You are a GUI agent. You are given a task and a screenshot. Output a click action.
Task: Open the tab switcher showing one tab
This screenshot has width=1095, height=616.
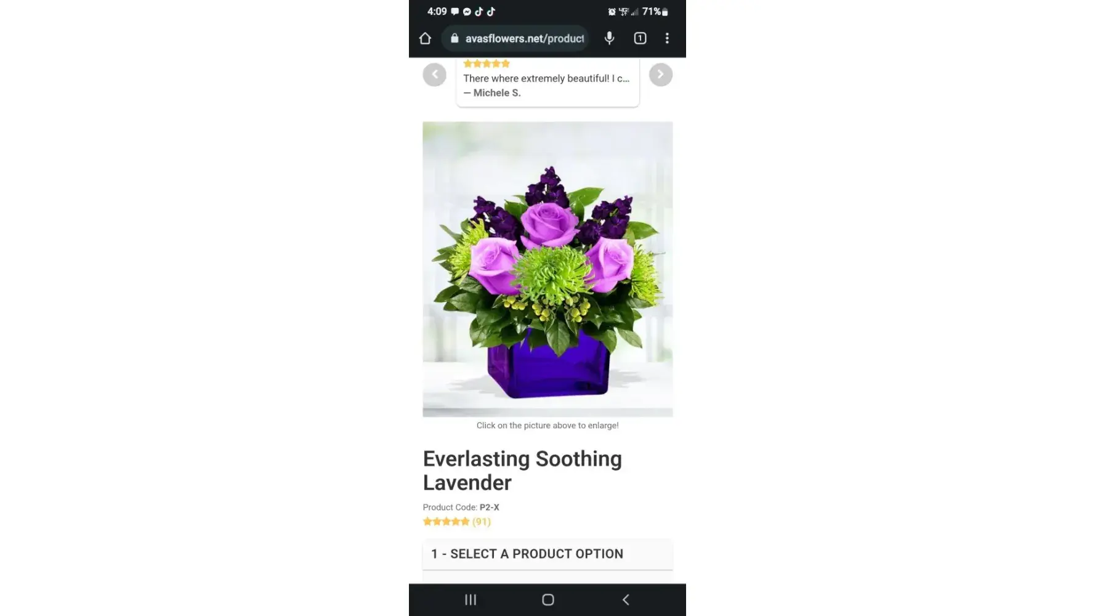coord(640,38)
